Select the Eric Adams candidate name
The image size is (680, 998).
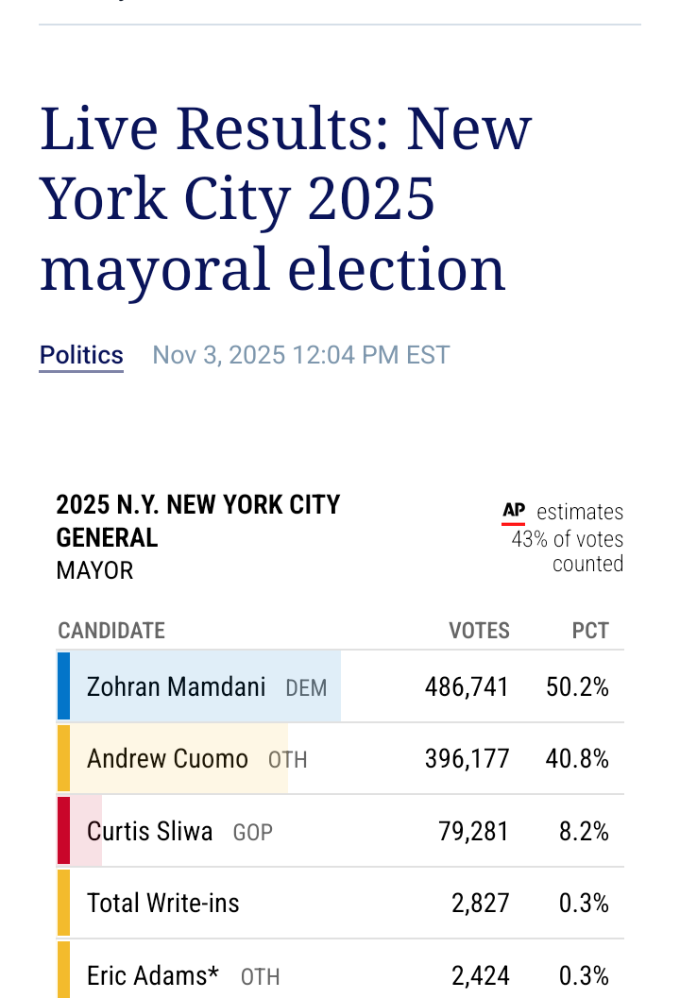click(152, 974)
